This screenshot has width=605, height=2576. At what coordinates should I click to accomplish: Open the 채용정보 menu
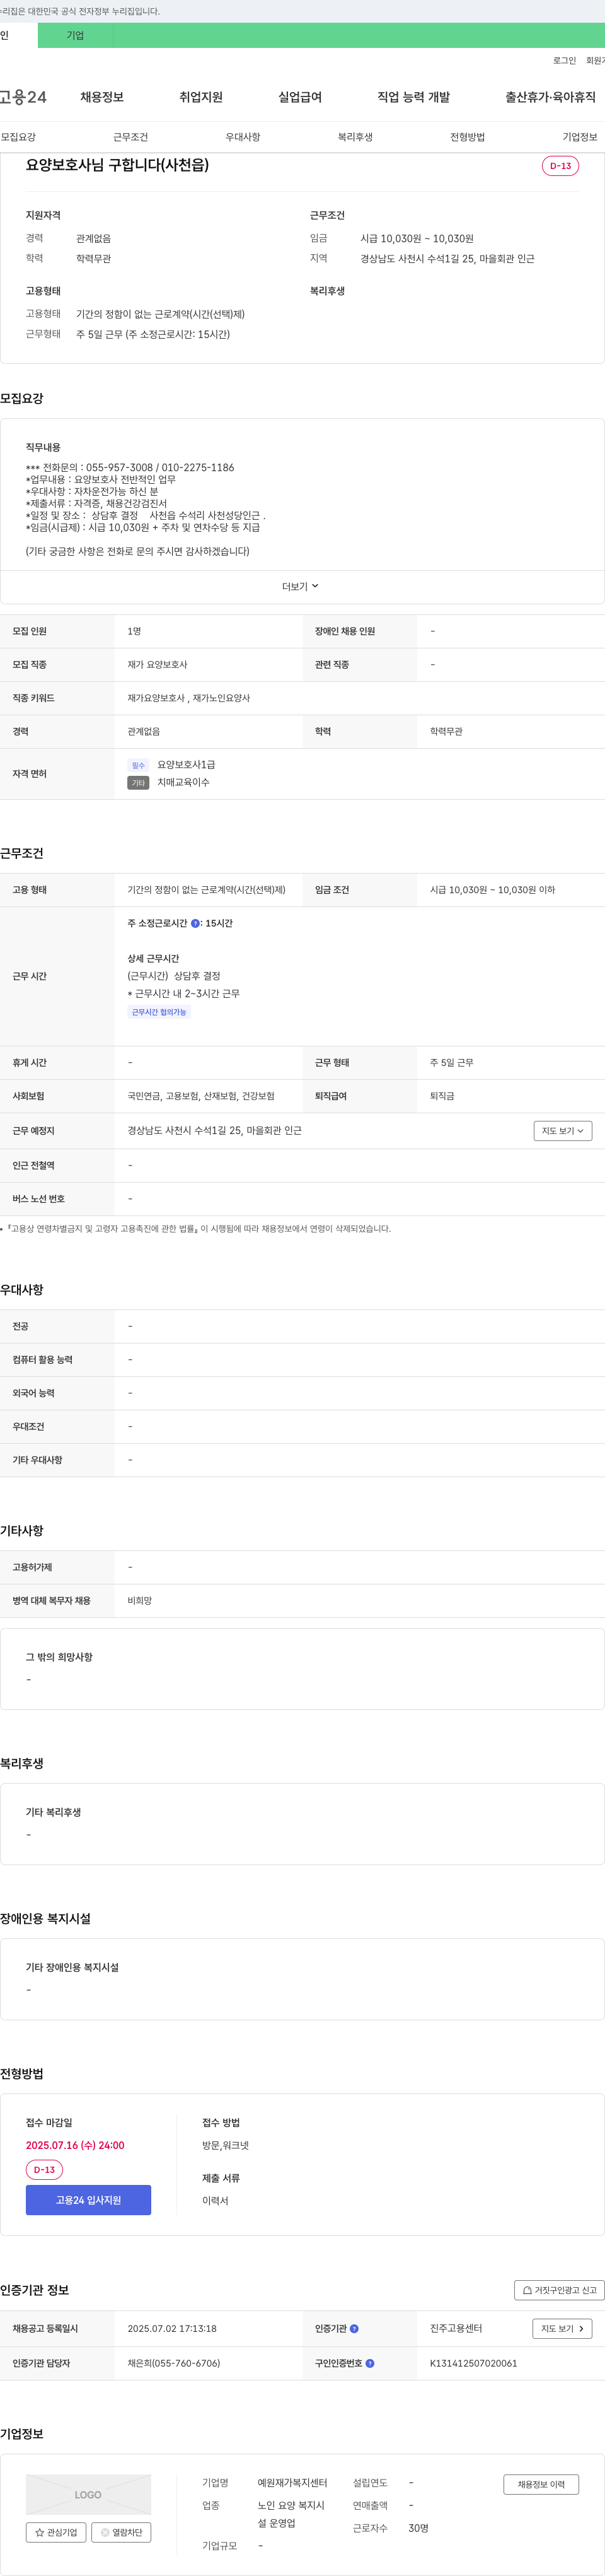click(x=102, y=97)
